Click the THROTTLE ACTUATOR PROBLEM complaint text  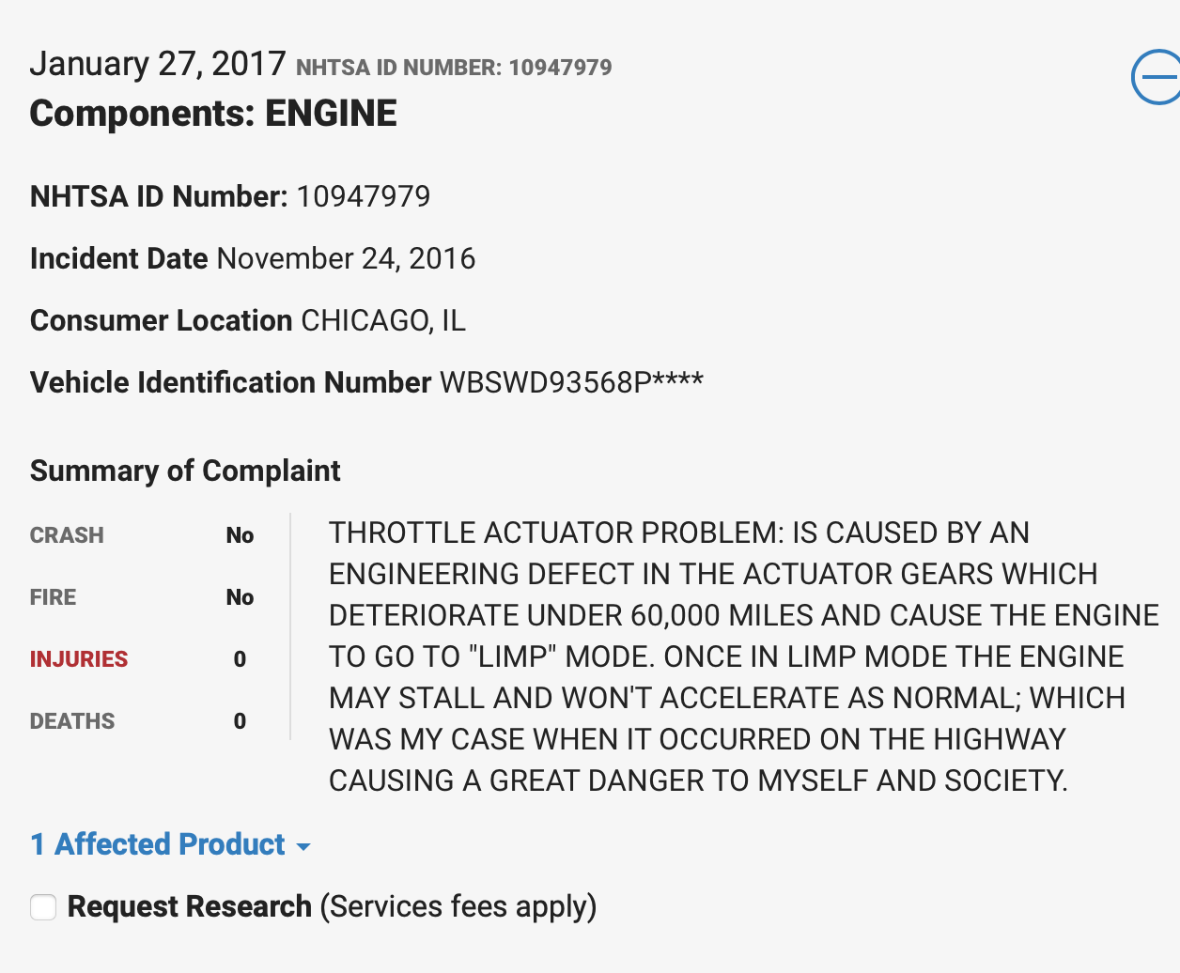click(x=744, y=656)
